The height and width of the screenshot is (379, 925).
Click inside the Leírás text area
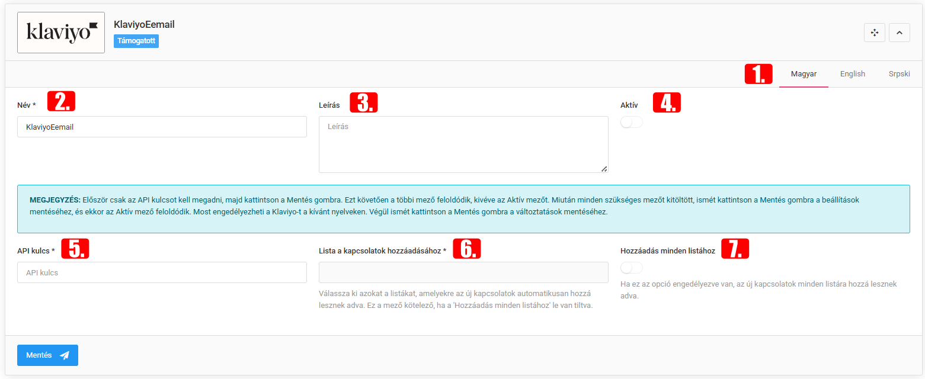463,144
